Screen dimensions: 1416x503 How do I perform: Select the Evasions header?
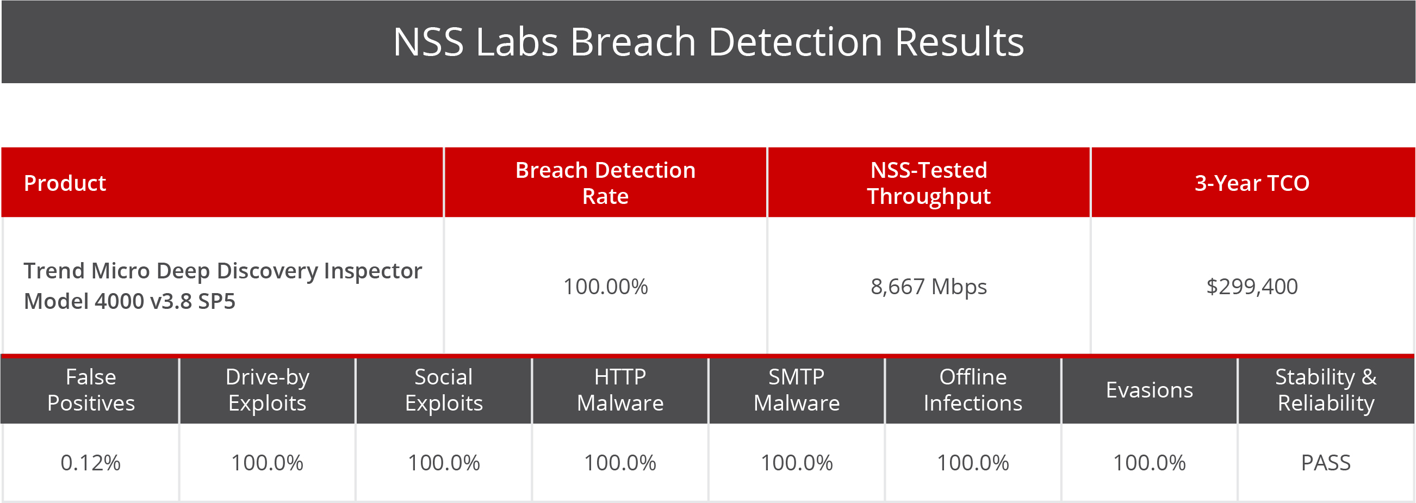point(1150,390)
